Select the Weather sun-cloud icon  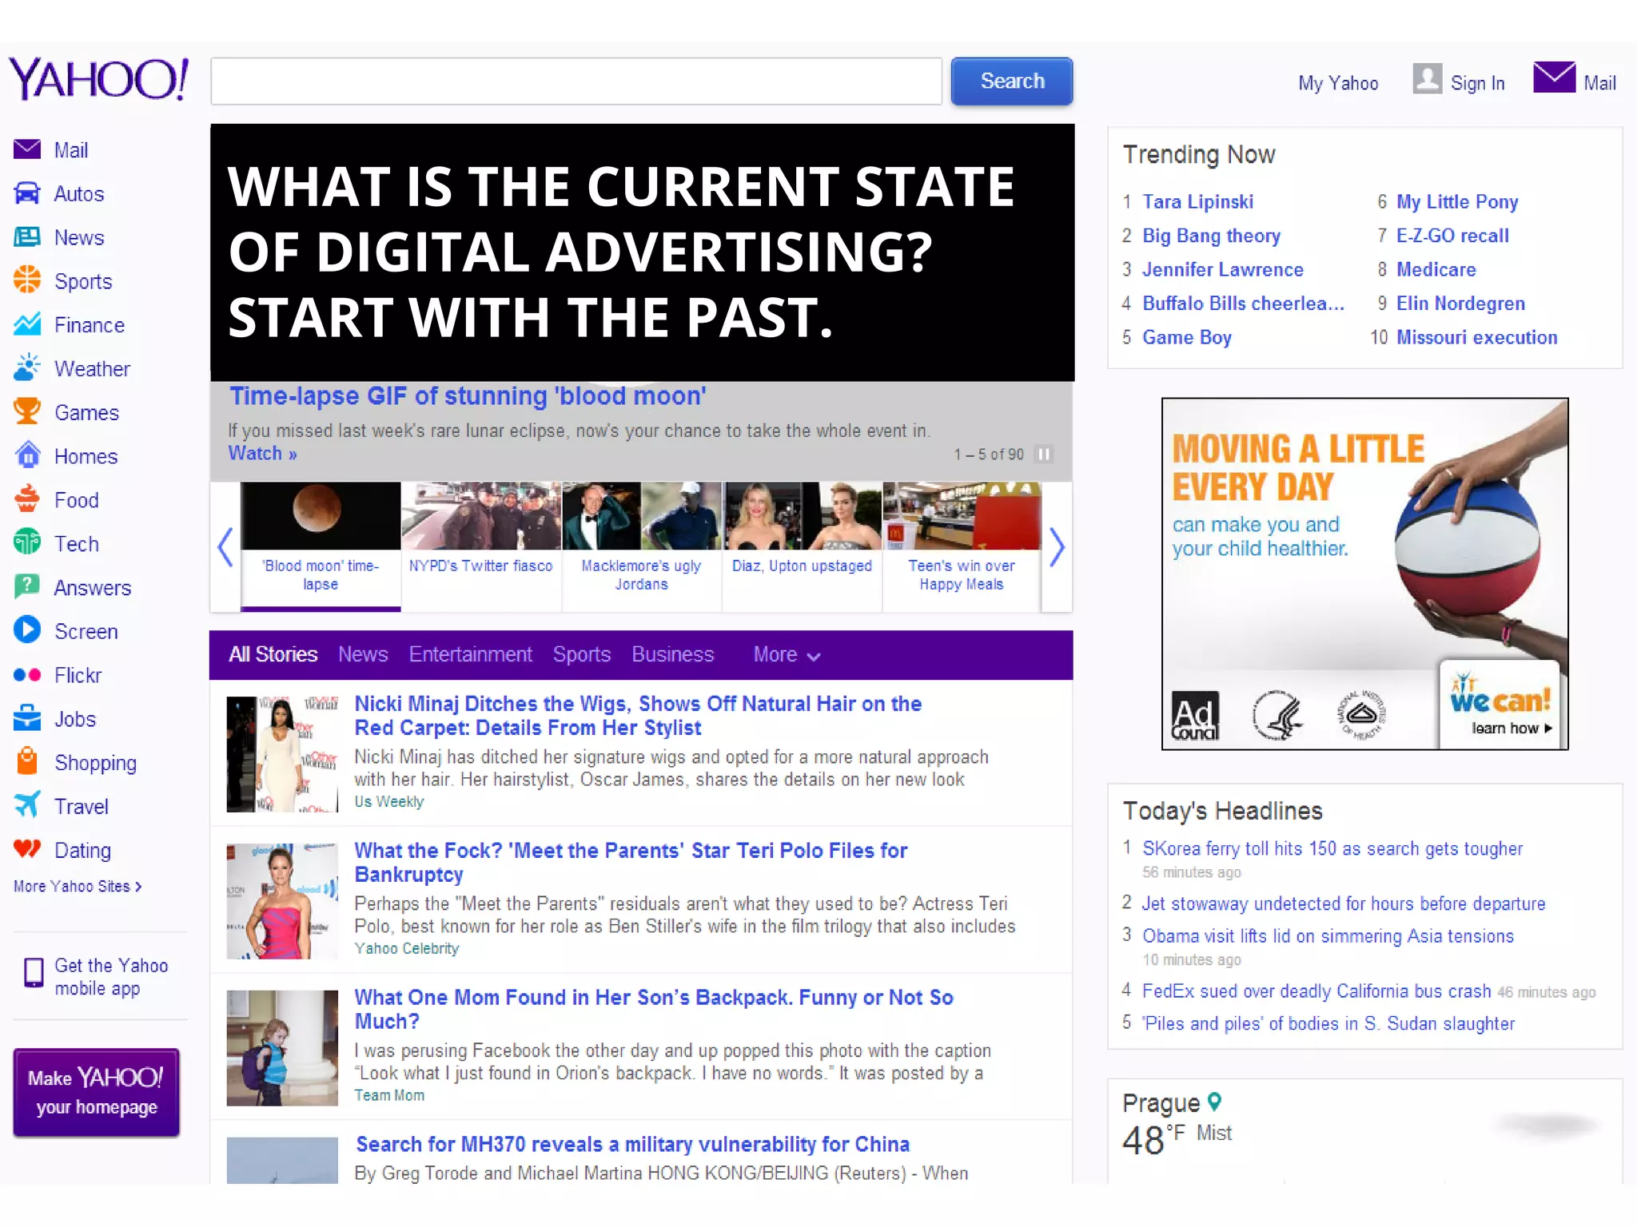[x=27, y=367]
